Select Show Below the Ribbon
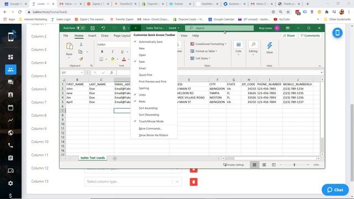354x199 pixels. point(154,135)
